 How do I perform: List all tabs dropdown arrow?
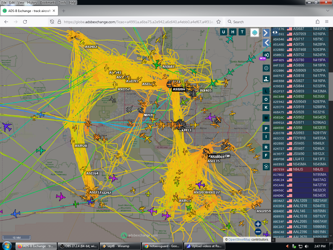click(328, 11)
